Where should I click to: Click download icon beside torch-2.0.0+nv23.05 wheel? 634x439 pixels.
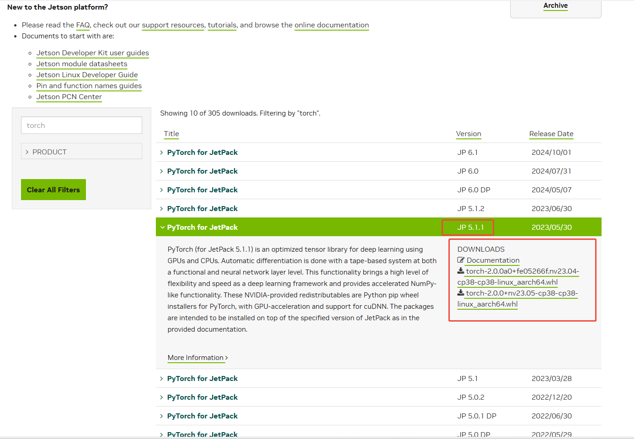461,293
